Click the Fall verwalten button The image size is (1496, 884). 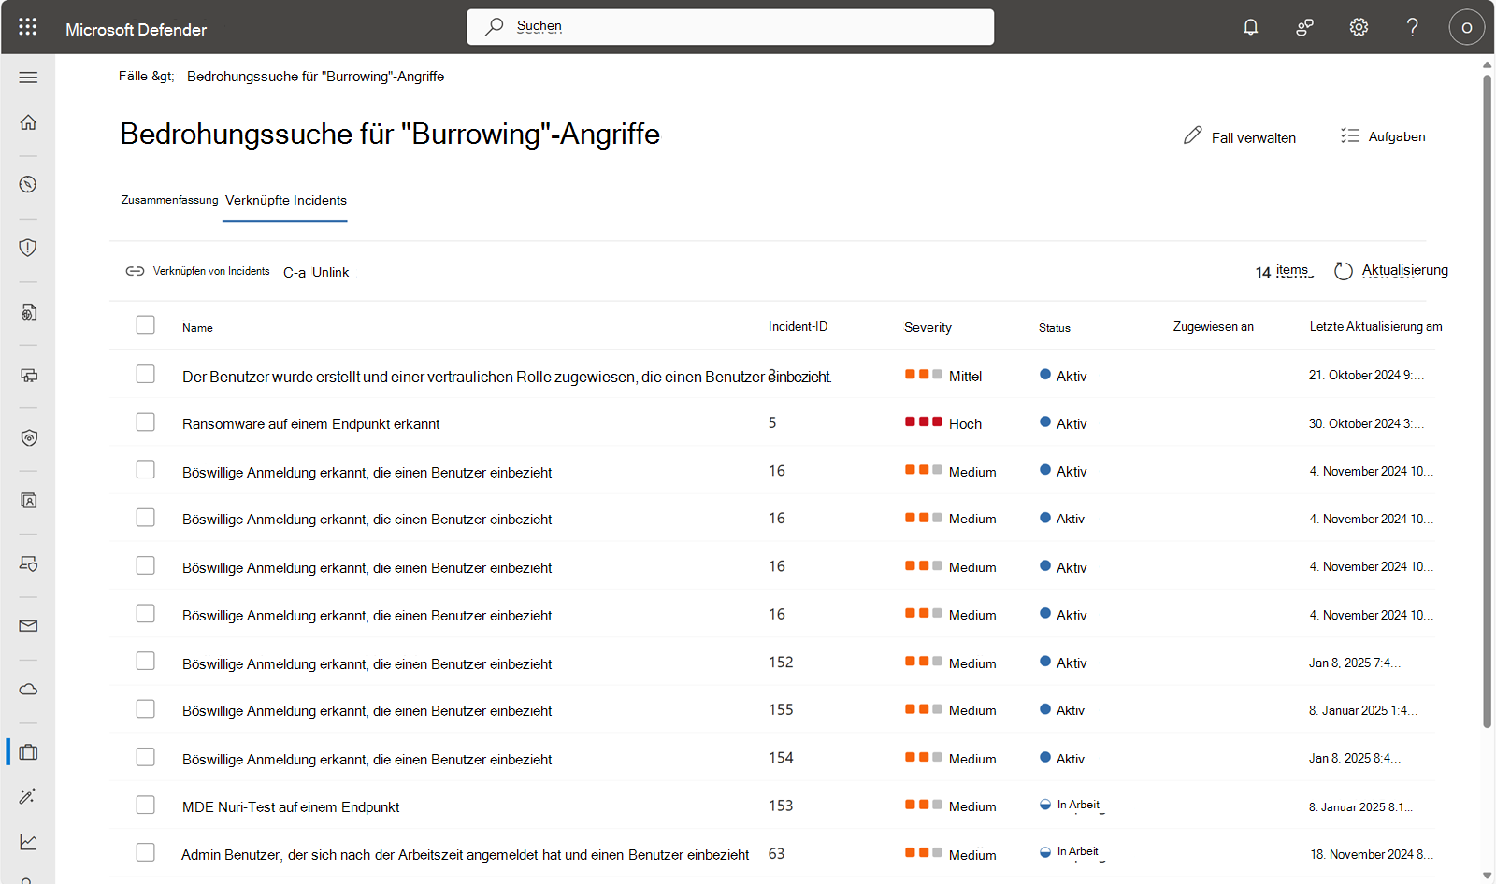[1240, 137]
